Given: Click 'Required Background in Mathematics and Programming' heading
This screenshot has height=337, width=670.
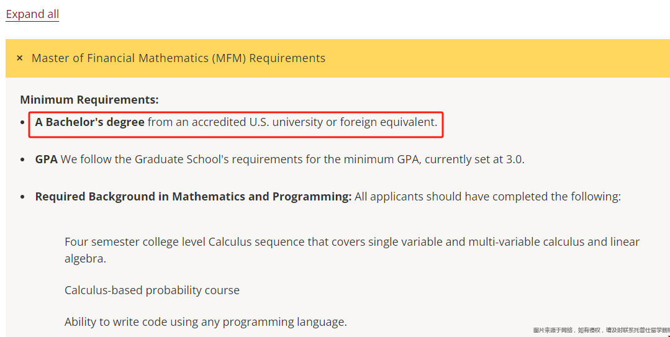Looking at the screenshot, I should 193,197.
